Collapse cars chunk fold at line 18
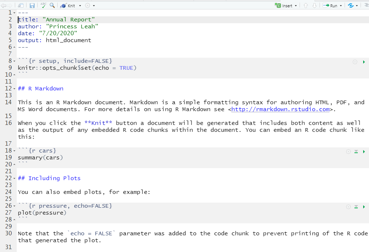 15,151
